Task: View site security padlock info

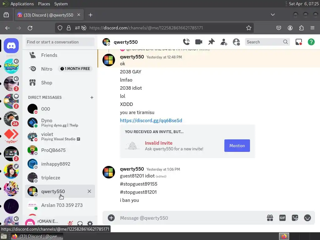Action: click(69, 28)
